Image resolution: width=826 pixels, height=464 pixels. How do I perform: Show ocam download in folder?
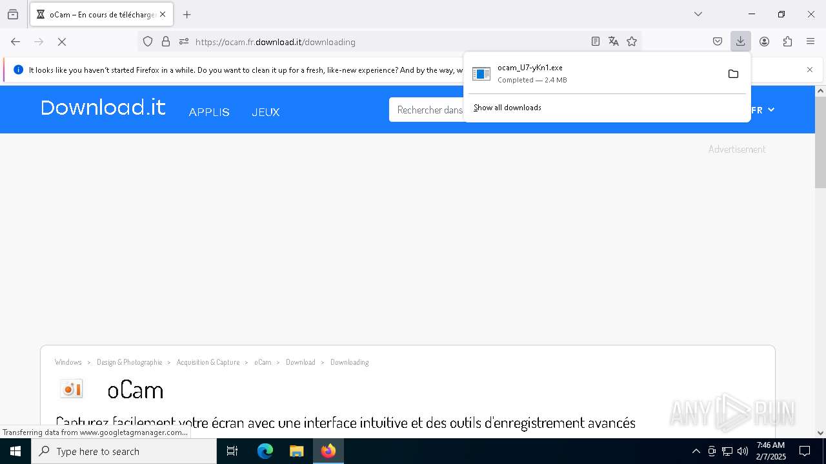point(733,74)
